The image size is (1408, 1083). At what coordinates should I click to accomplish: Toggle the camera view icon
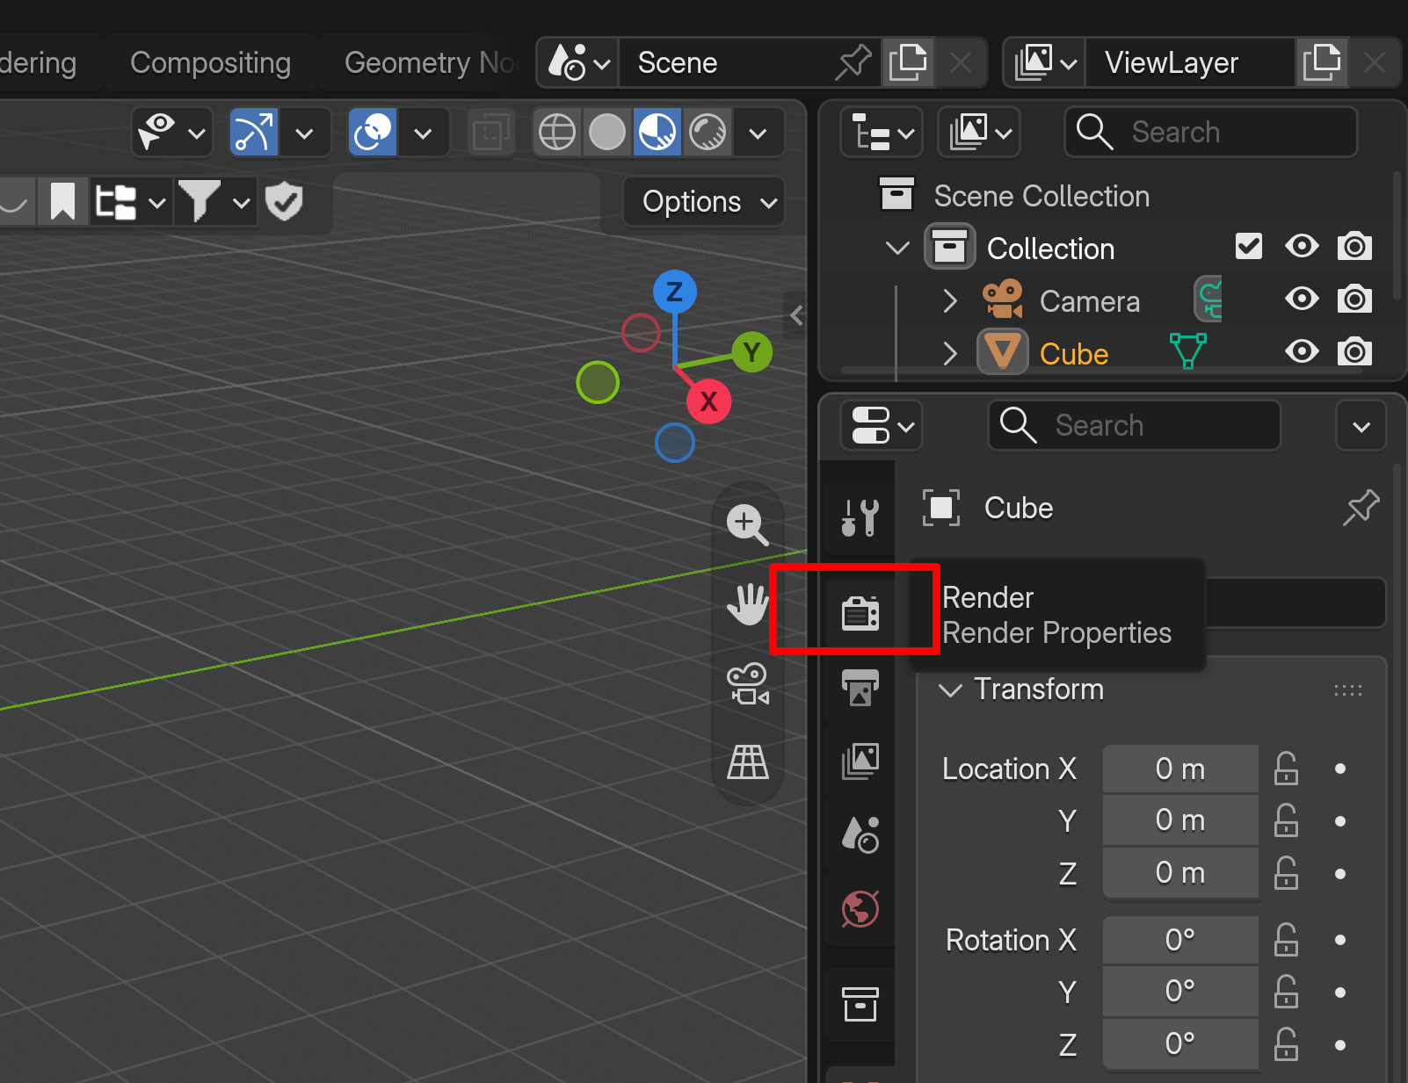pos(747,684)
